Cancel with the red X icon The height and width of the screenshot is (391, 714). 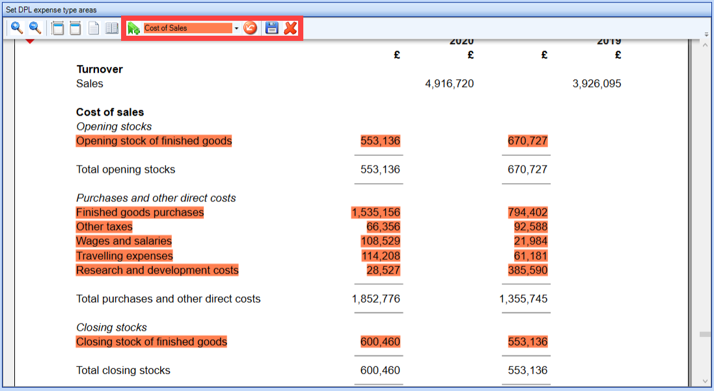pos(290,28)
